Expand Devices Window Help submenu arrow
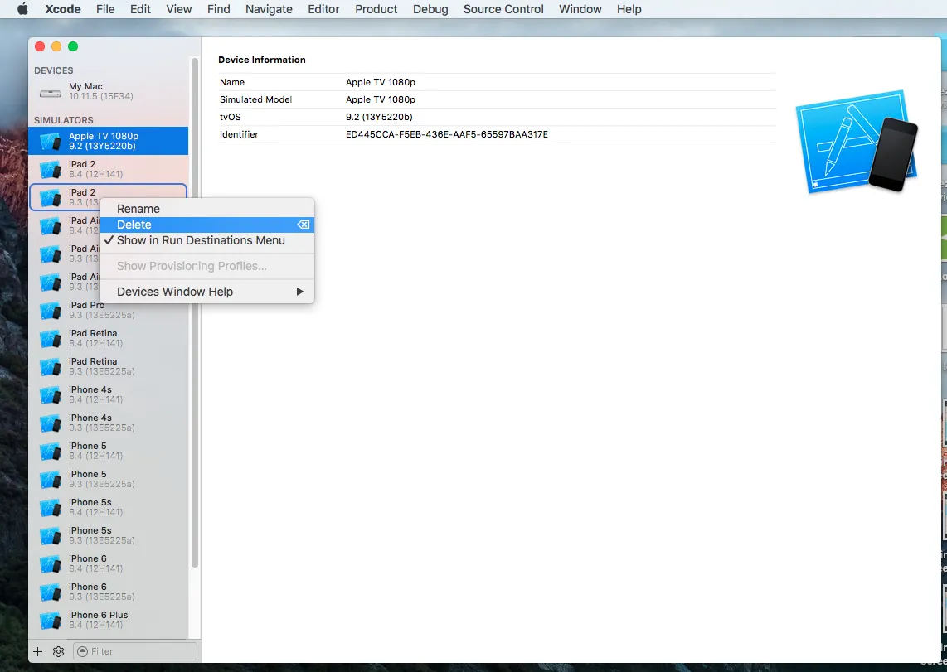Viewport: 947px width, 672px height. (300, 292)
